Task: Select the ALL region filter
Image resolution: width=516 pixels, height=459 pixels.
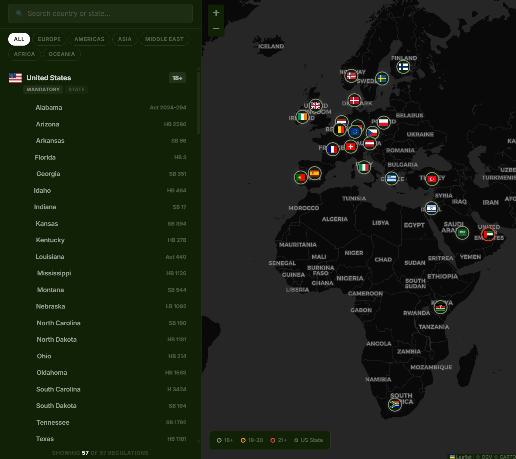Action: coord(19,39)
